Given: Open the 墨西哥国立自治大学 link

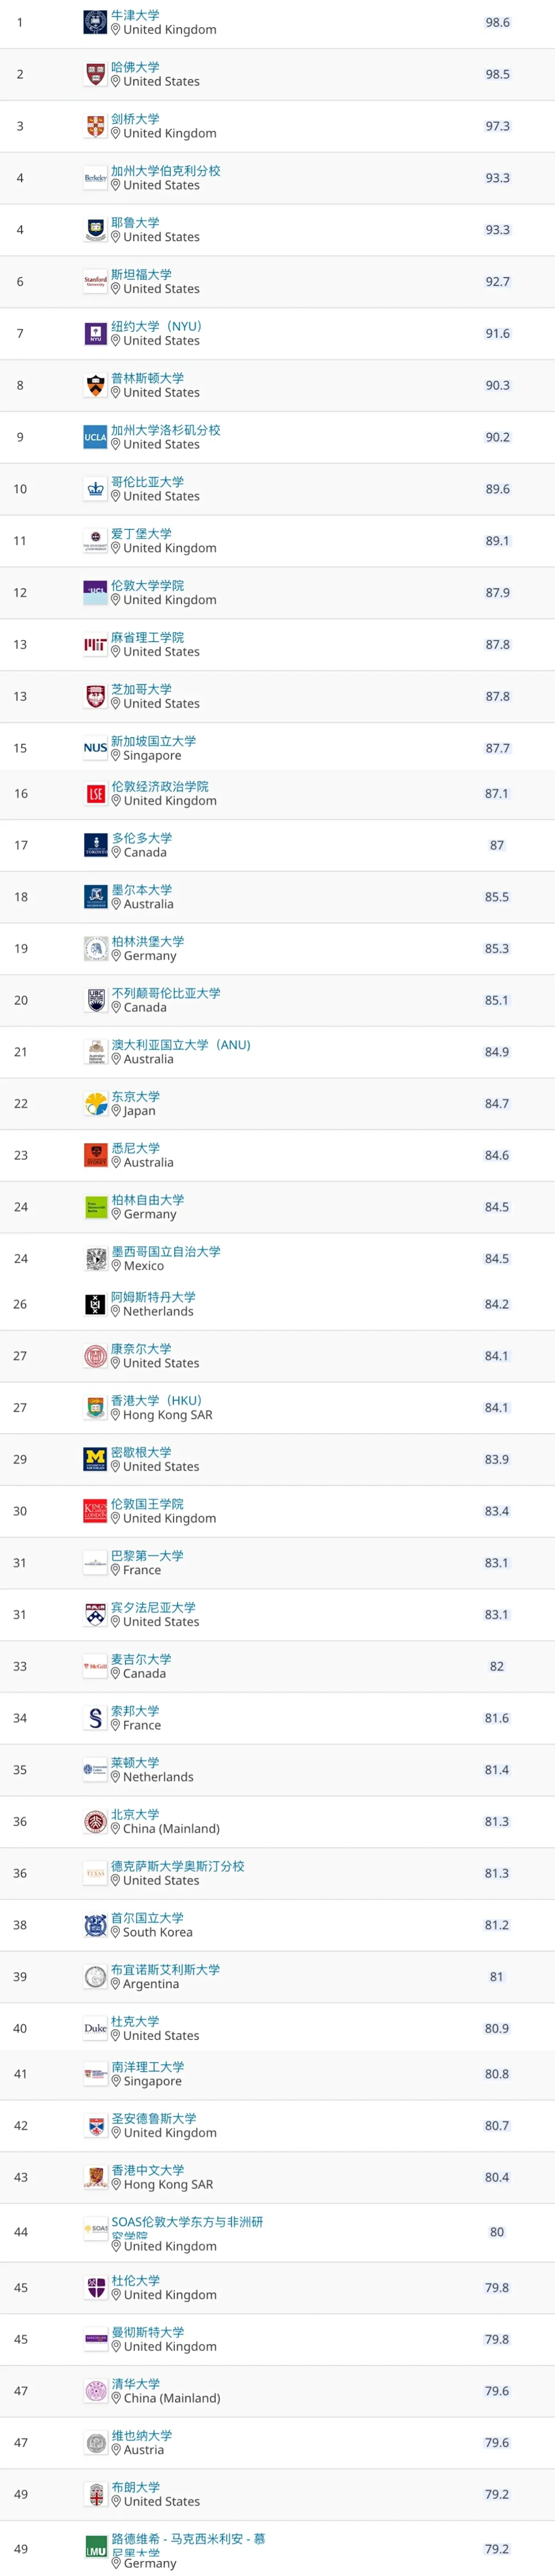Looking at the screenshot, I should point(166,1251).
